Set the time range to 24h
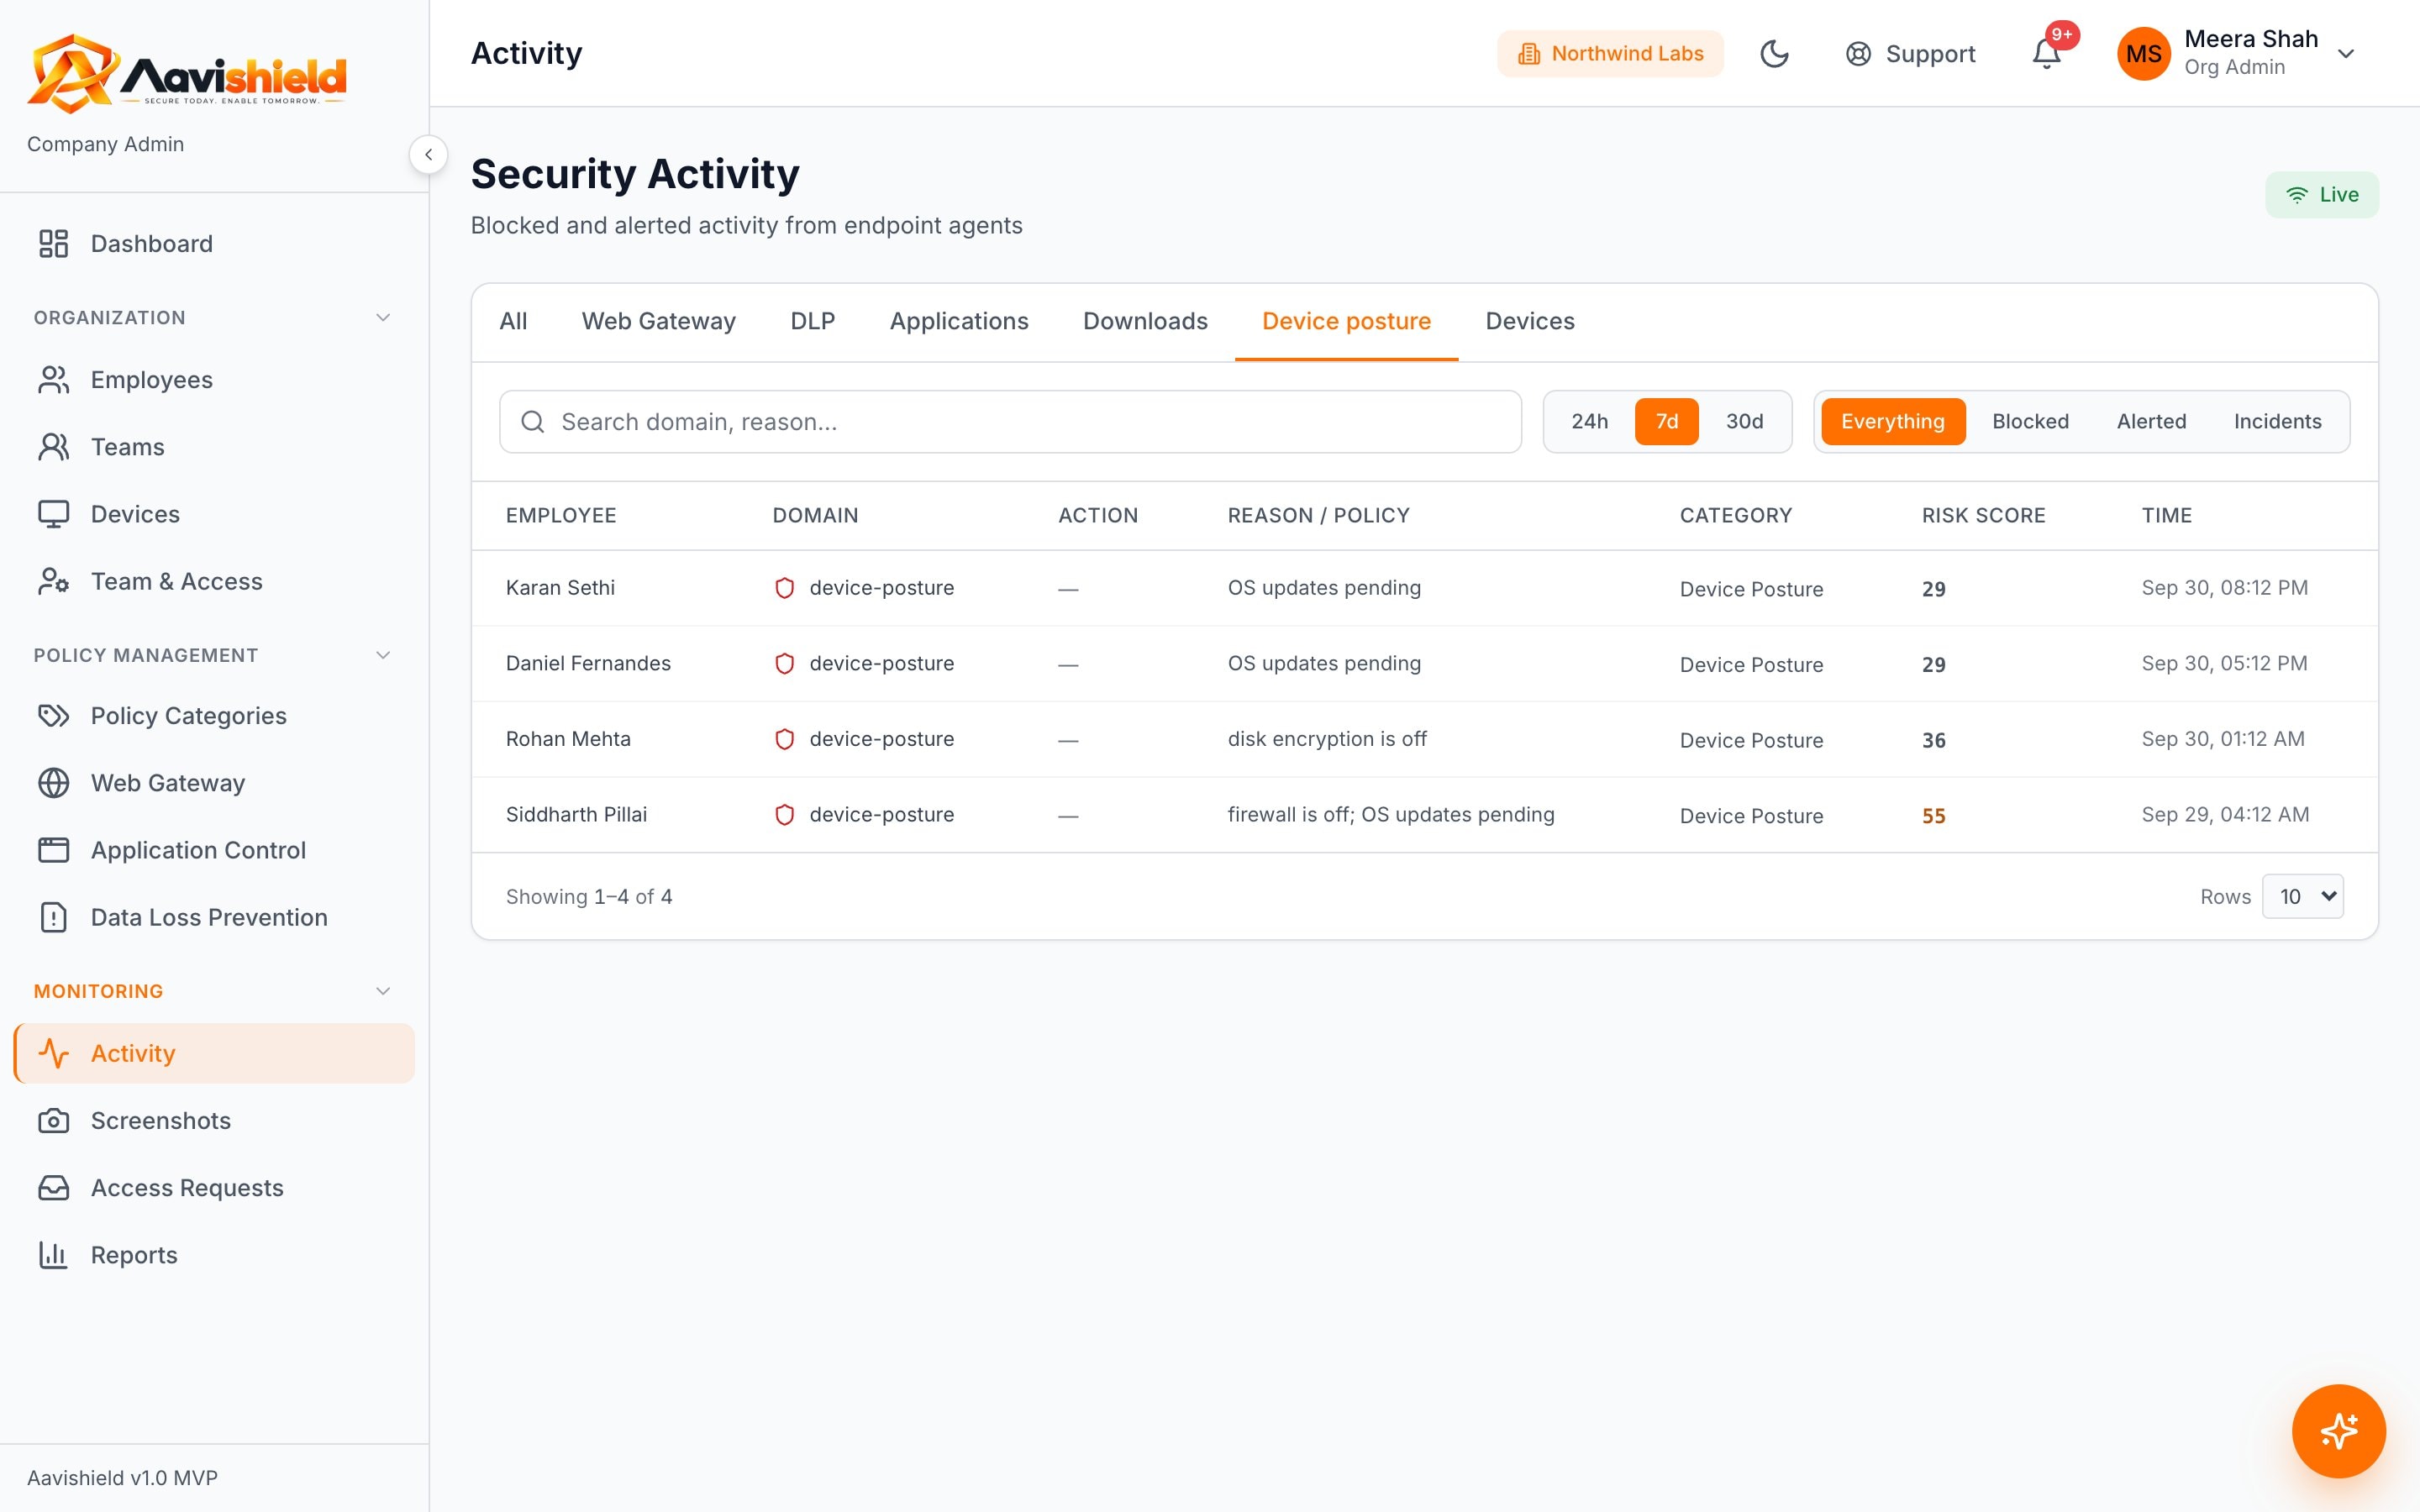Screen dimensions: 2420x1512 tap(1589, 422)
